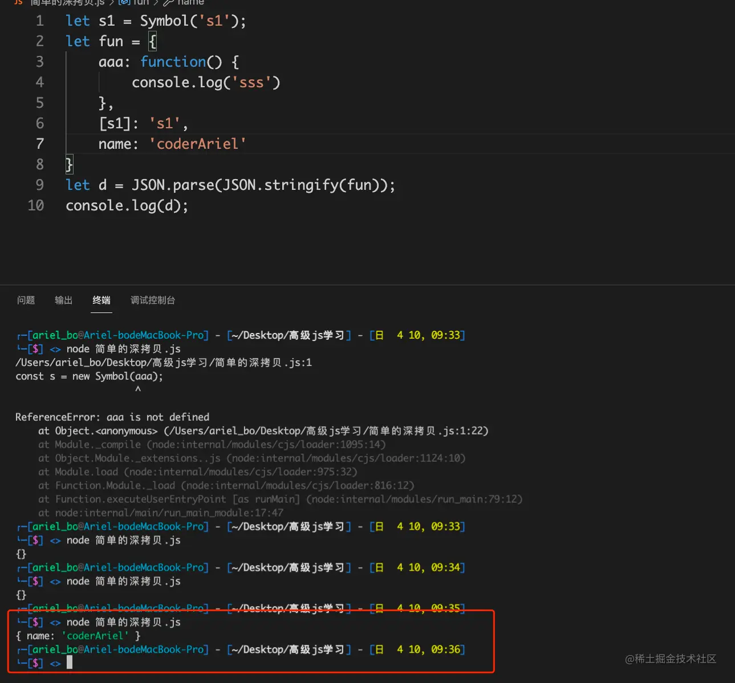The height and width of the screenshot is (683, 735).
Task: Click the console.log(d); statement
Action: click(127, 206)
